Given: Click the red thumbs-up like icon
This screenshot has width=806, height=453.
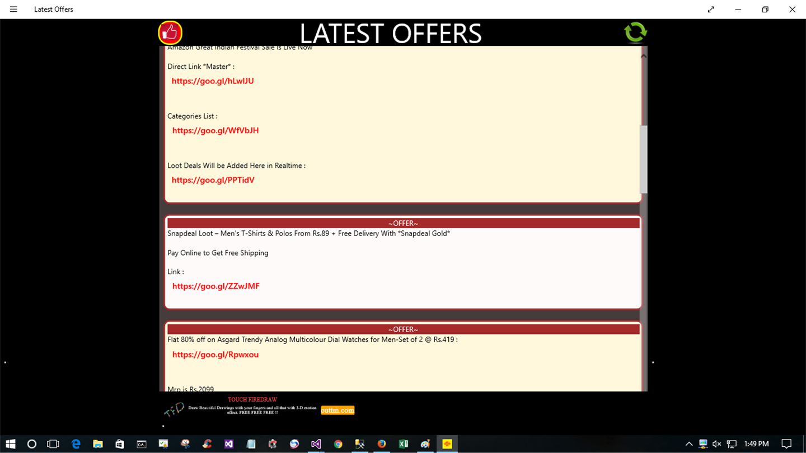Looking at the screenshot, I should (x=170, y=33).
